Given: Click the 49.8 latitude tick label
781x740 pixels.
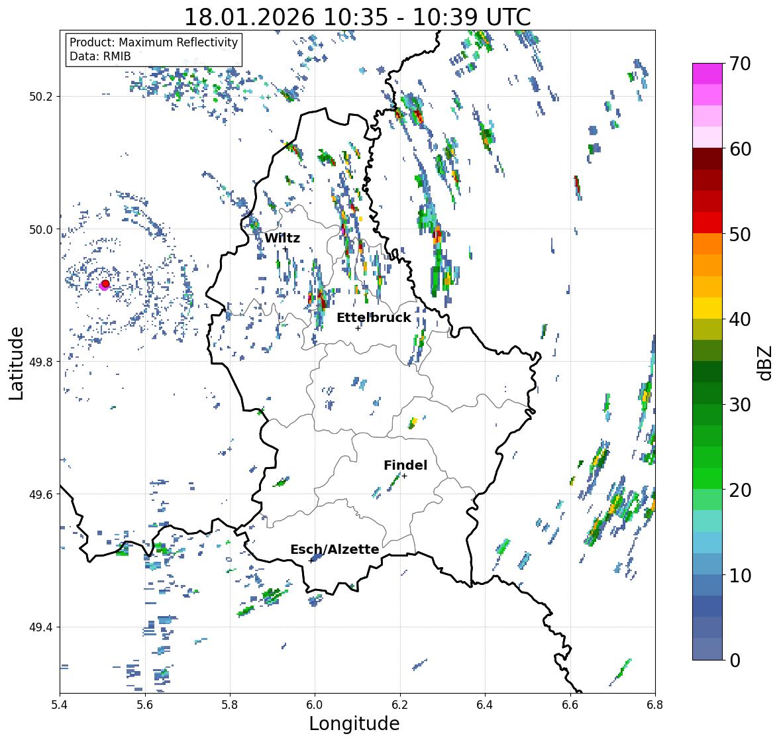Looking at the screenshot, I should tap(41, 362).
